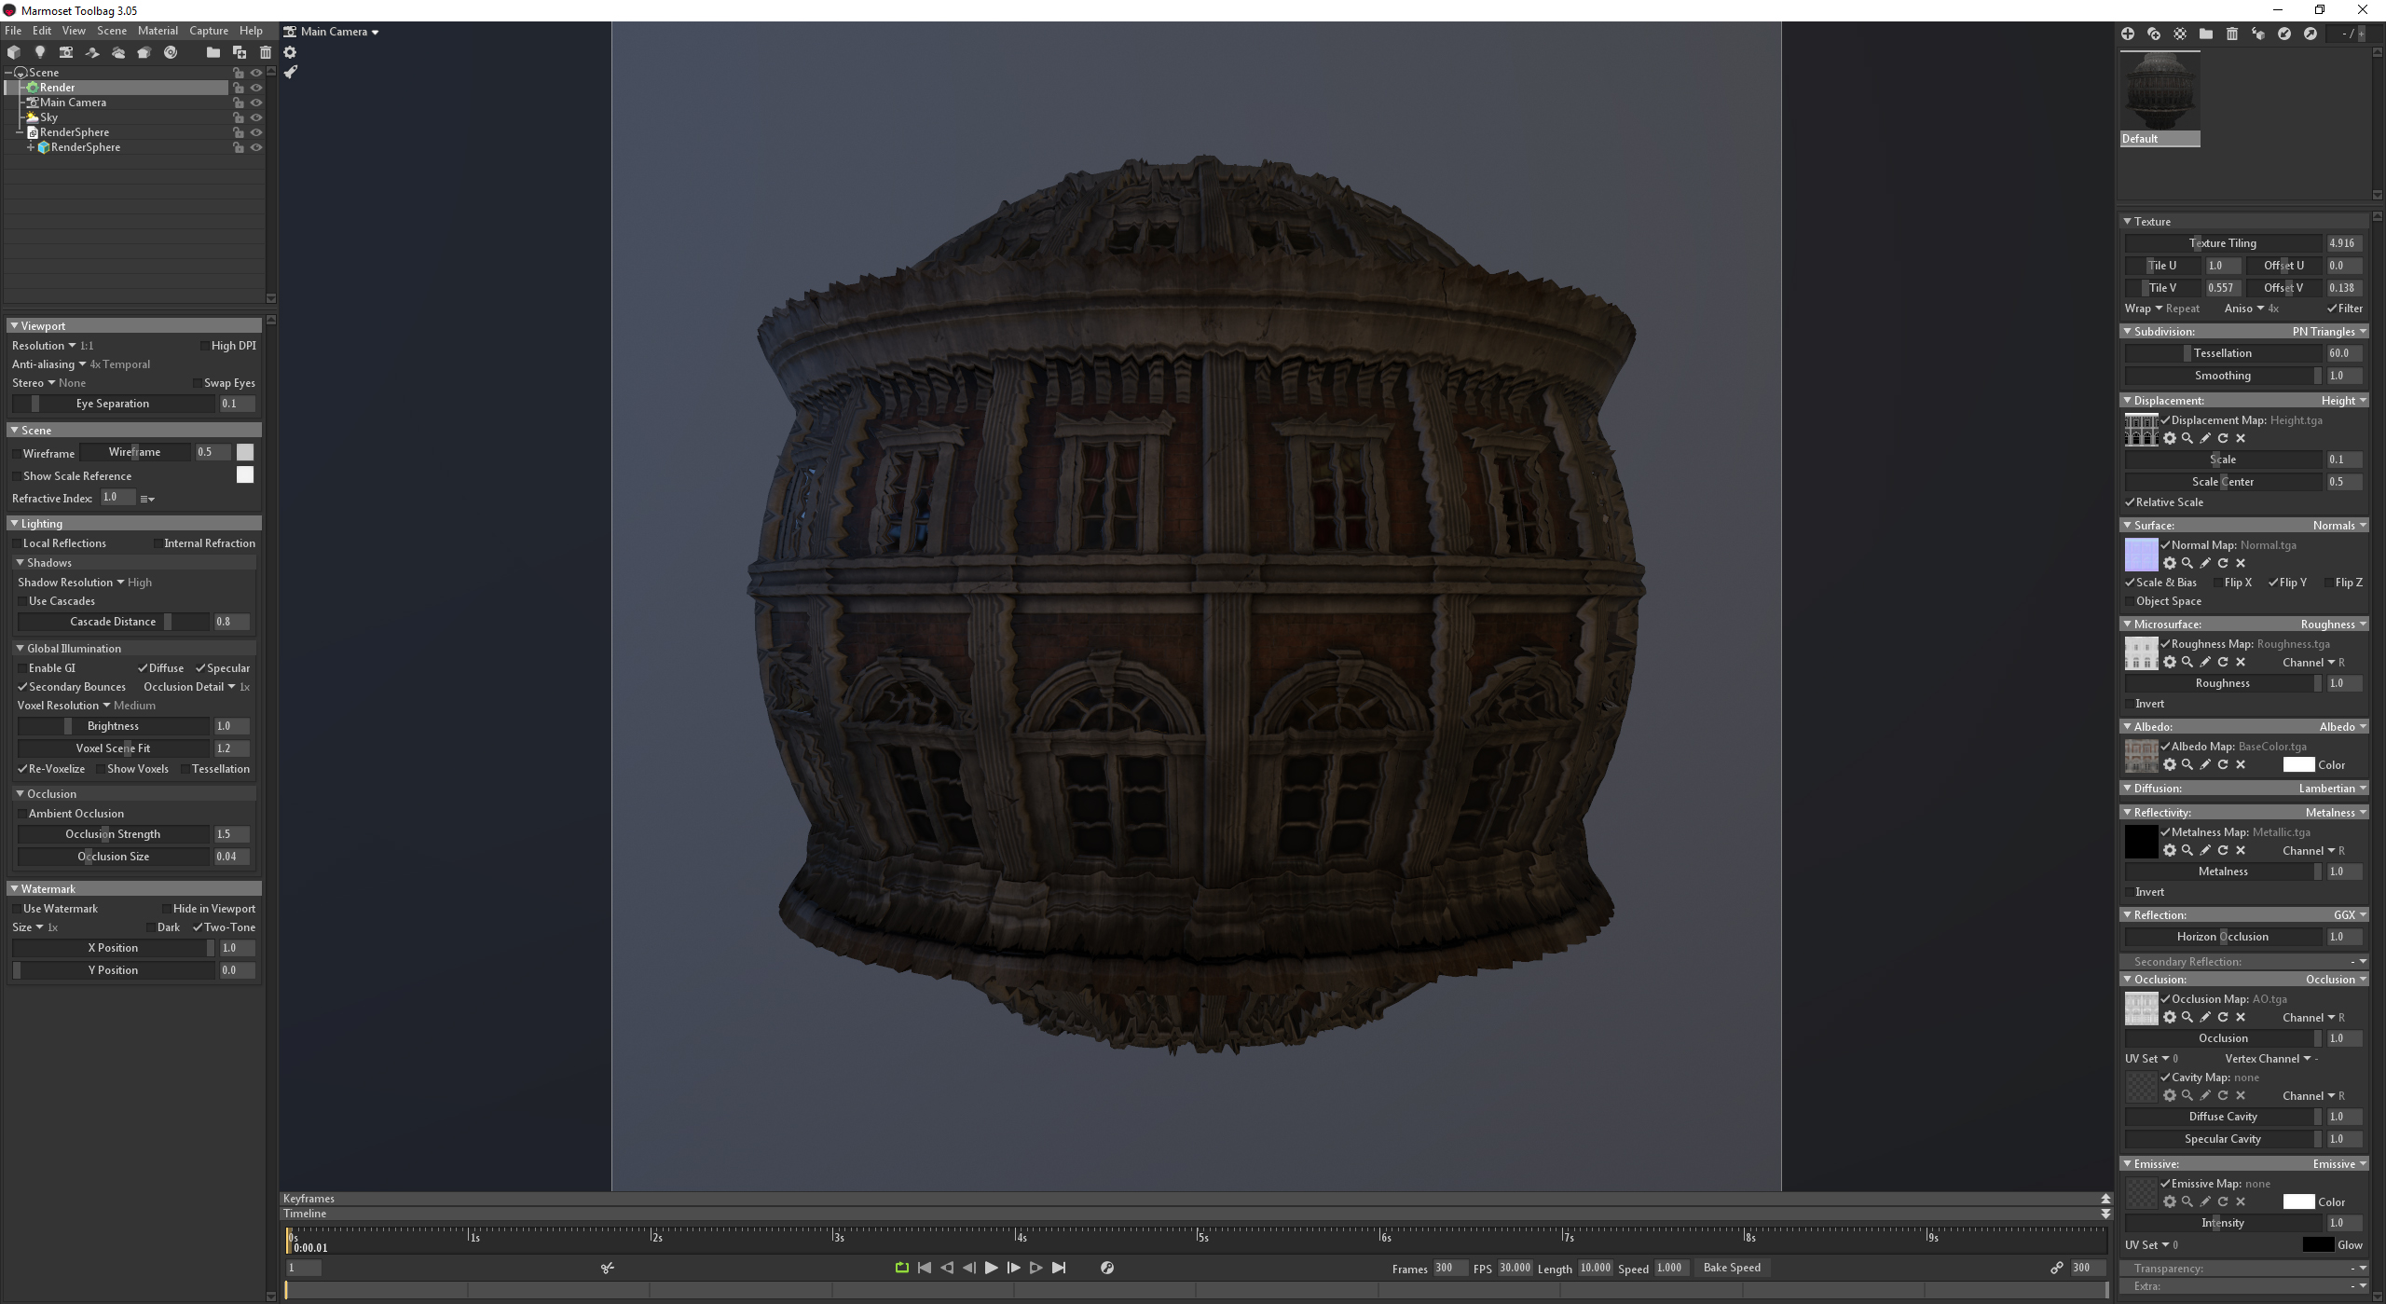The width and height of the screenshot is (2386, 1304).
Task: Open the File menu
Action: (x=13, y=31)
